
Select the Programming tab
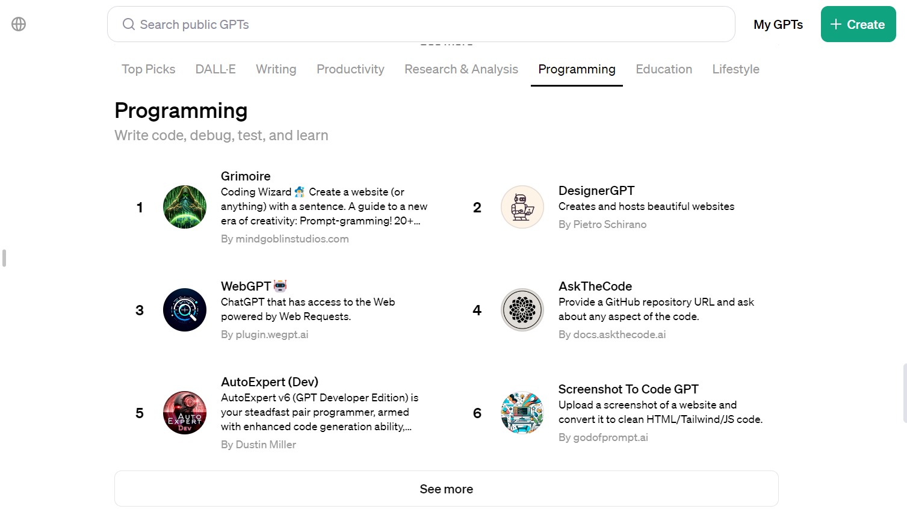(x=577, y=69)
